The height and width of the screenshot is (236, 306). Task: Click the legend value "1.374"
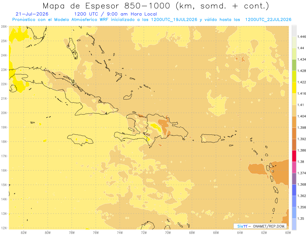tap(302, 173)
